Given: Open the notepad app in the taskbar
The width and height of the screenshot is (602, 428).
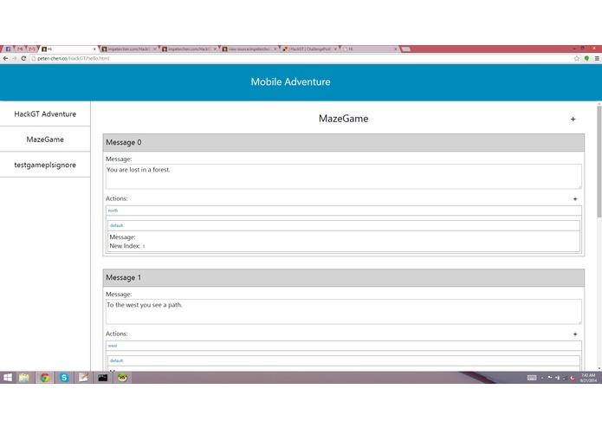Looking at the screenshot, I should 83,378.
